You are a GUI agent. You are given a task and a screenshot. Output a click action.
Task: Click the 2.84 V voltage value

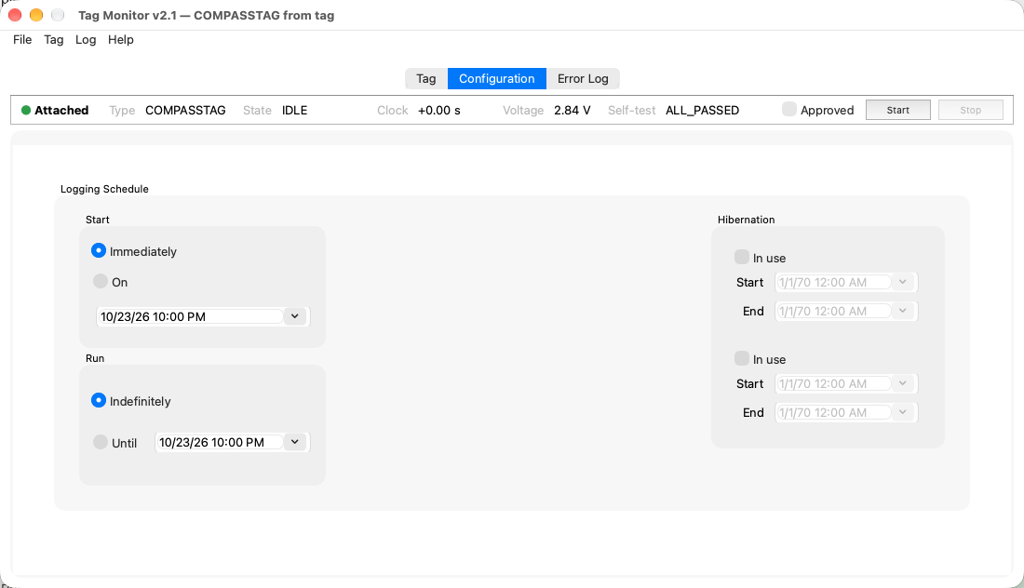click(573, 111)
